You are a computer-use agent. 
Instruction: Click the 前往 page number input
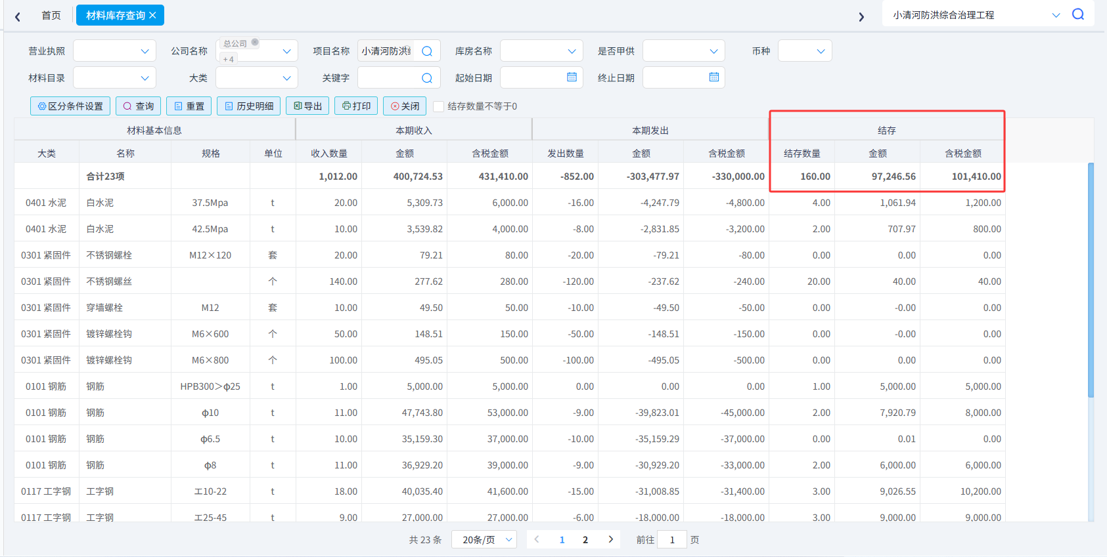672,539
